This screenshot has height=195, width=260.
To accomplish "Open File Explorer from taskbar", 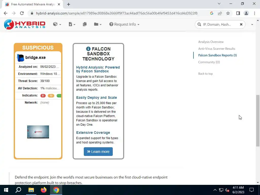I will (31, 190).
